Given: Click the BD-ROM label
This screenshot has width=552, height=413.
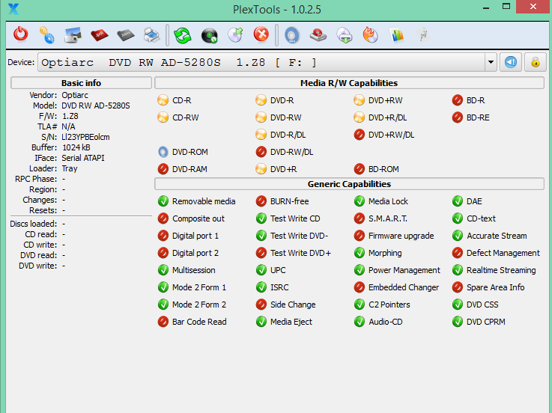Looking at the screenshot, I should pos(383,169).
